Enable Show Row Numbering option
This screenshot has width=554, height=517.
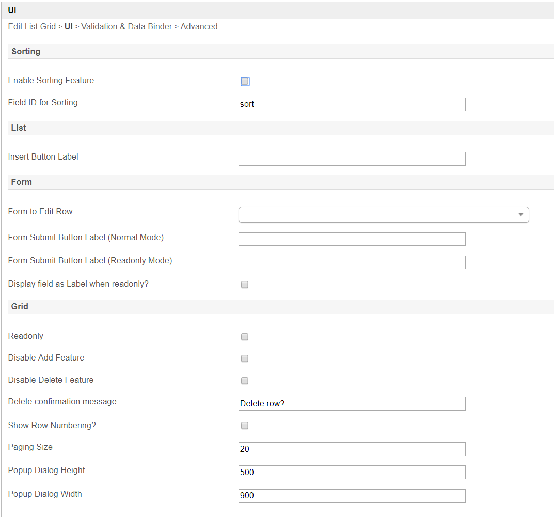tap(245, 426)
